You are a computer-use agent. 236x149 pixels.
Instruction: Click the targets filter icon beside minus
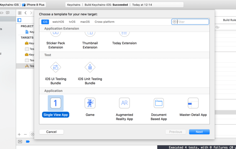32,135
